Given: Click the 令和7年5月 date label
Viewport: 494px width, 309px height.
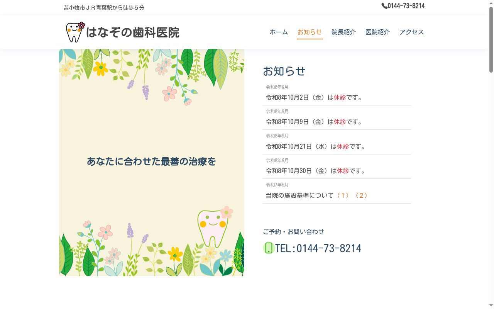Looking at the screenshot, I should (x=277, y=185).
